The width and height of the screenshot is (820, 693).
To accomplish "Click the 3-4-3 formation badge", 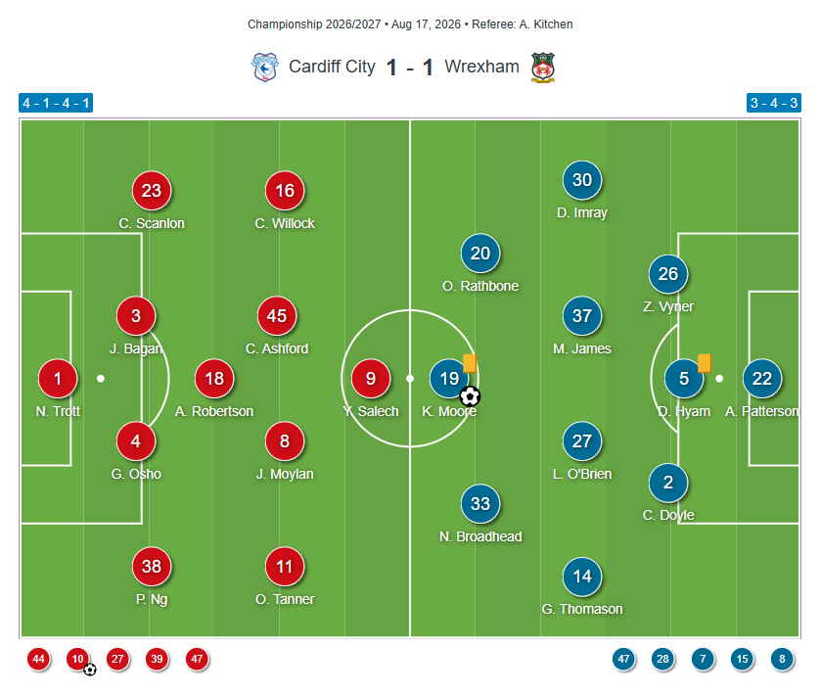I will click(773, 103).
